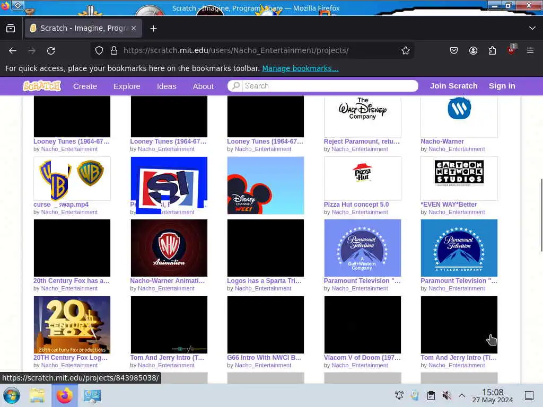Open the Create menu item

(85, 86)
